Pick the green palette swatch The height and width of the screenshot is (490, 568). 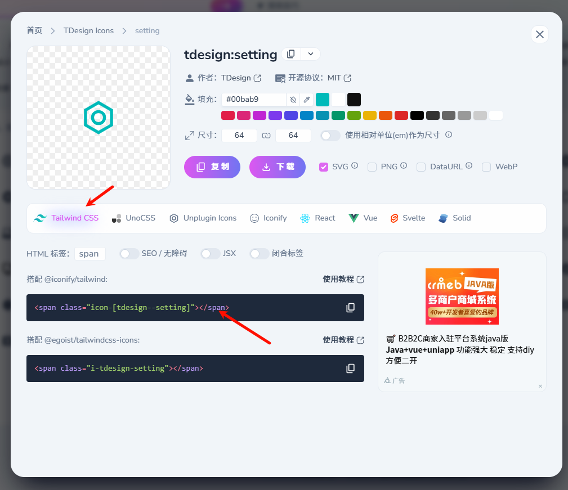point(338,115)
